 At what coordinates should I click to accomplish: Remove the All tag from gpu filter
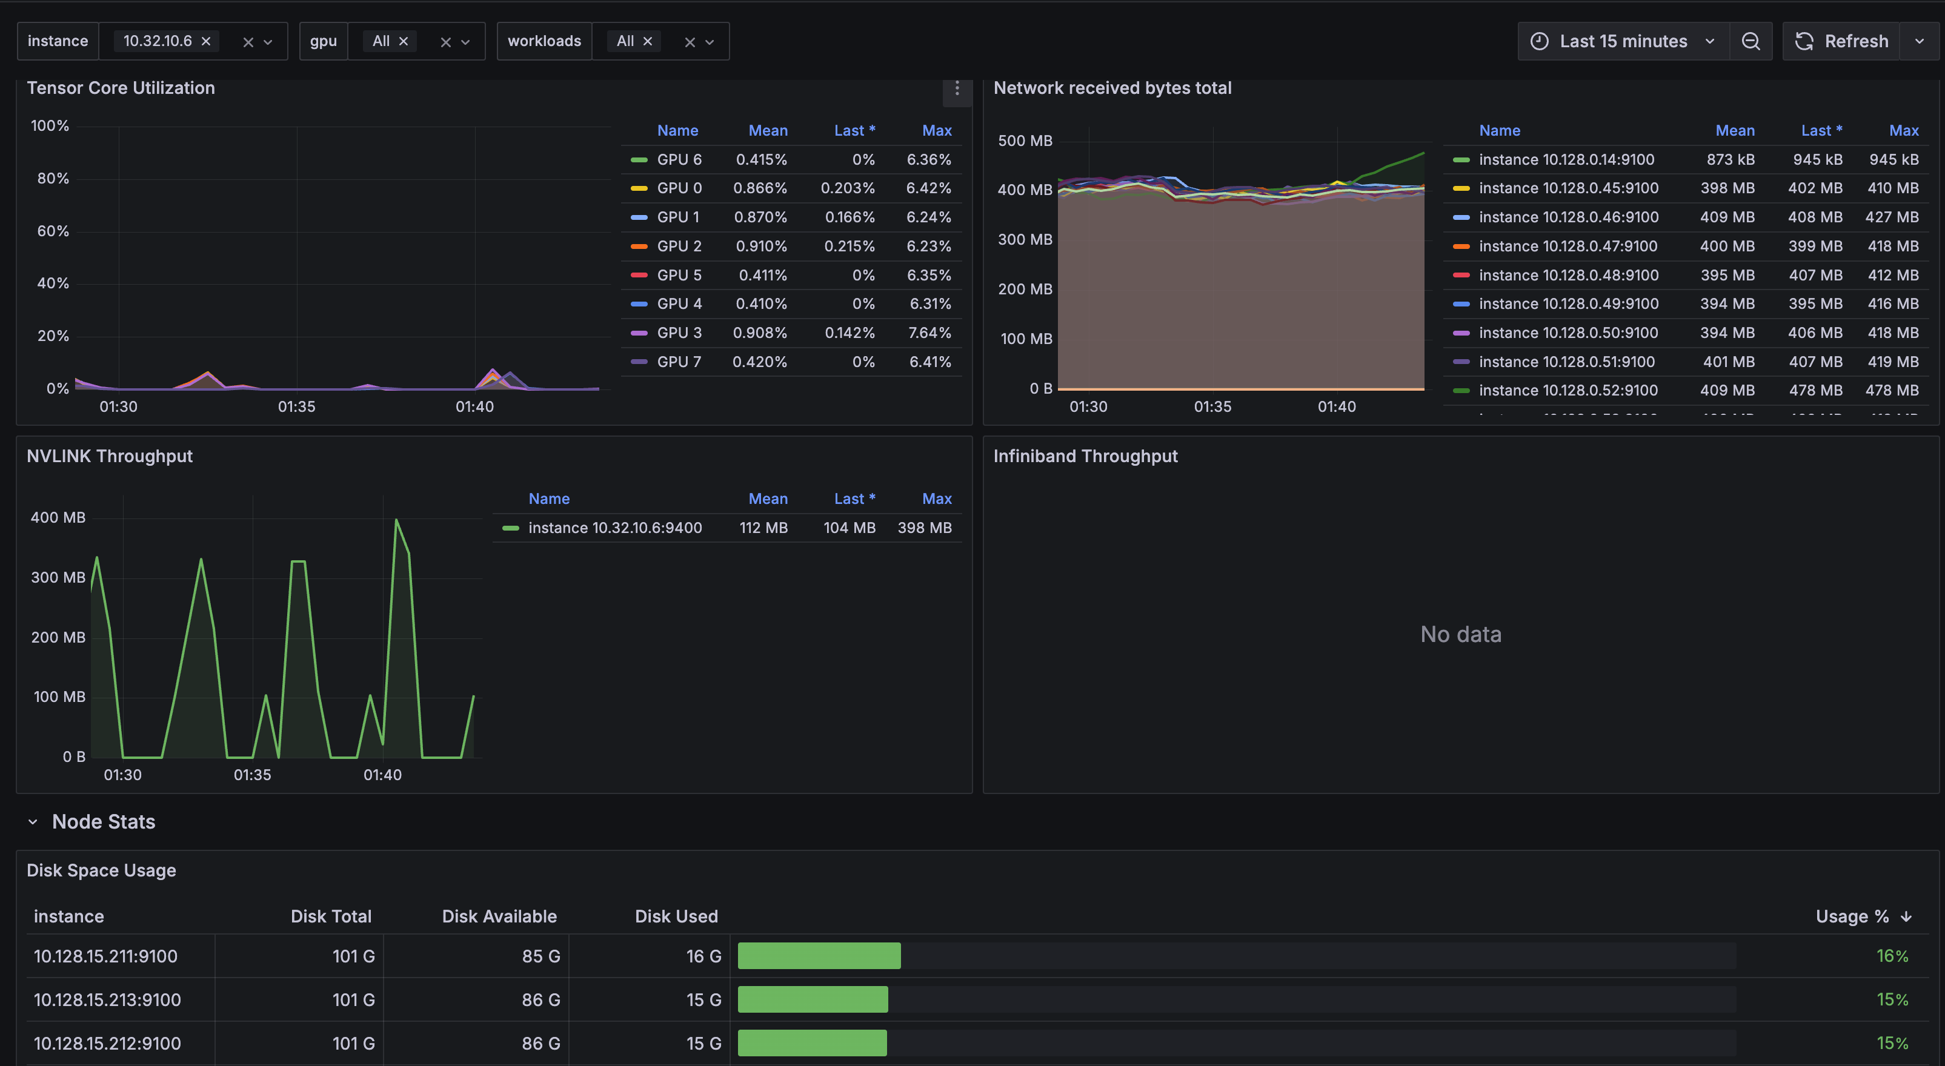[403, 41]
